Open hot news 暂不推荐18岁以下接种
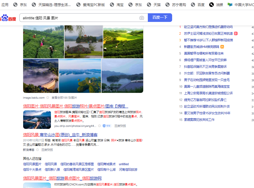Screen dimensions: 254x188 point(208,40)
